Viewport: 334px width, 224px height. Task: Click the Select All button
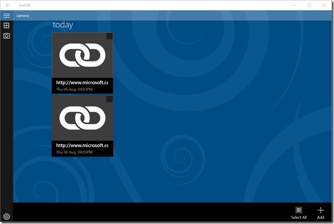click(299, 213)
